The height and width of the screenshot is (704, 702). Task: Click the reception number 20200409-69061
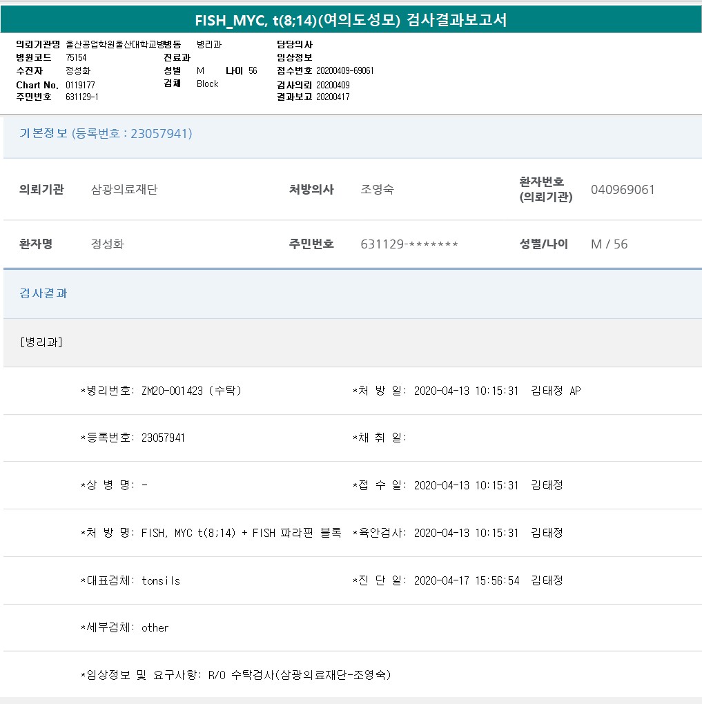point(345,70)
